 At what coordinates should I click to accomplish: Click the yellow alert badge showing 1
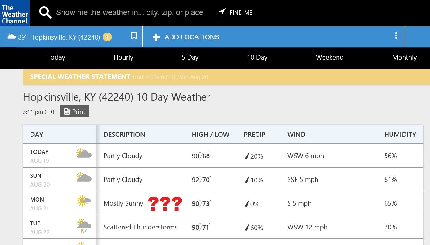[x=107, y=37]
